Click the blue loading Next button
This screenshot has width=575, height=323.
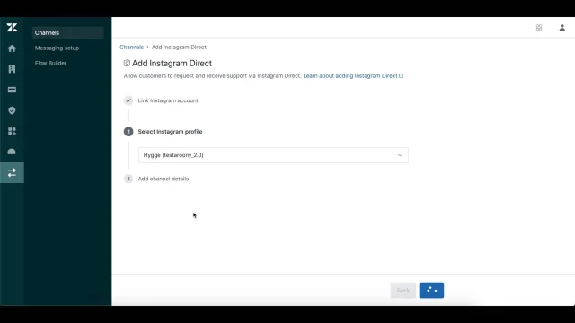click(x=431, y=290)
